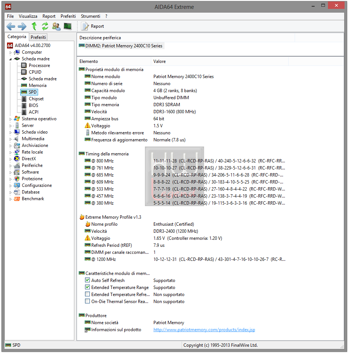The height and width of the screenshot is (353, 349).
Task: Open the ? help menu
Action: click(106, 16)
